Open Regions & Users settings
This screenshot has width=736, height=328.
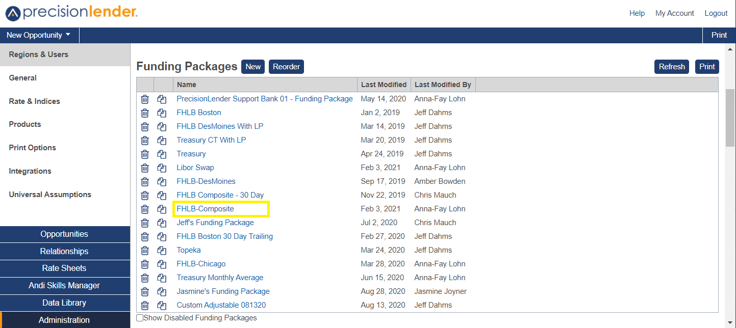(65, 54)
